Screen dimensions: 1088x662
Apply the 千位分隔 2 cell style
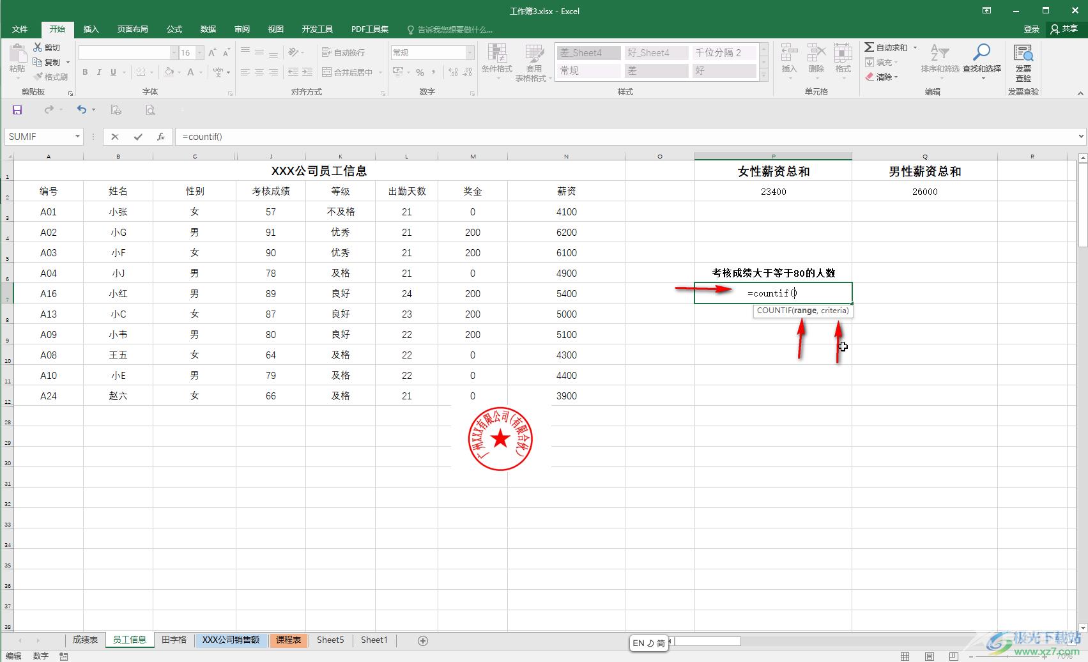click(x=724, y=52)
